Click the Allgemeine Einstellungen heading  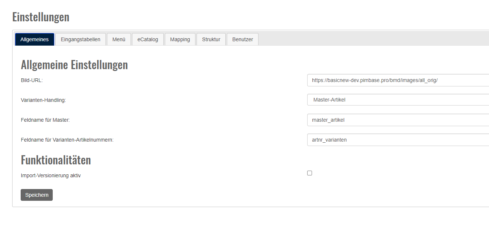coord(74,65)
